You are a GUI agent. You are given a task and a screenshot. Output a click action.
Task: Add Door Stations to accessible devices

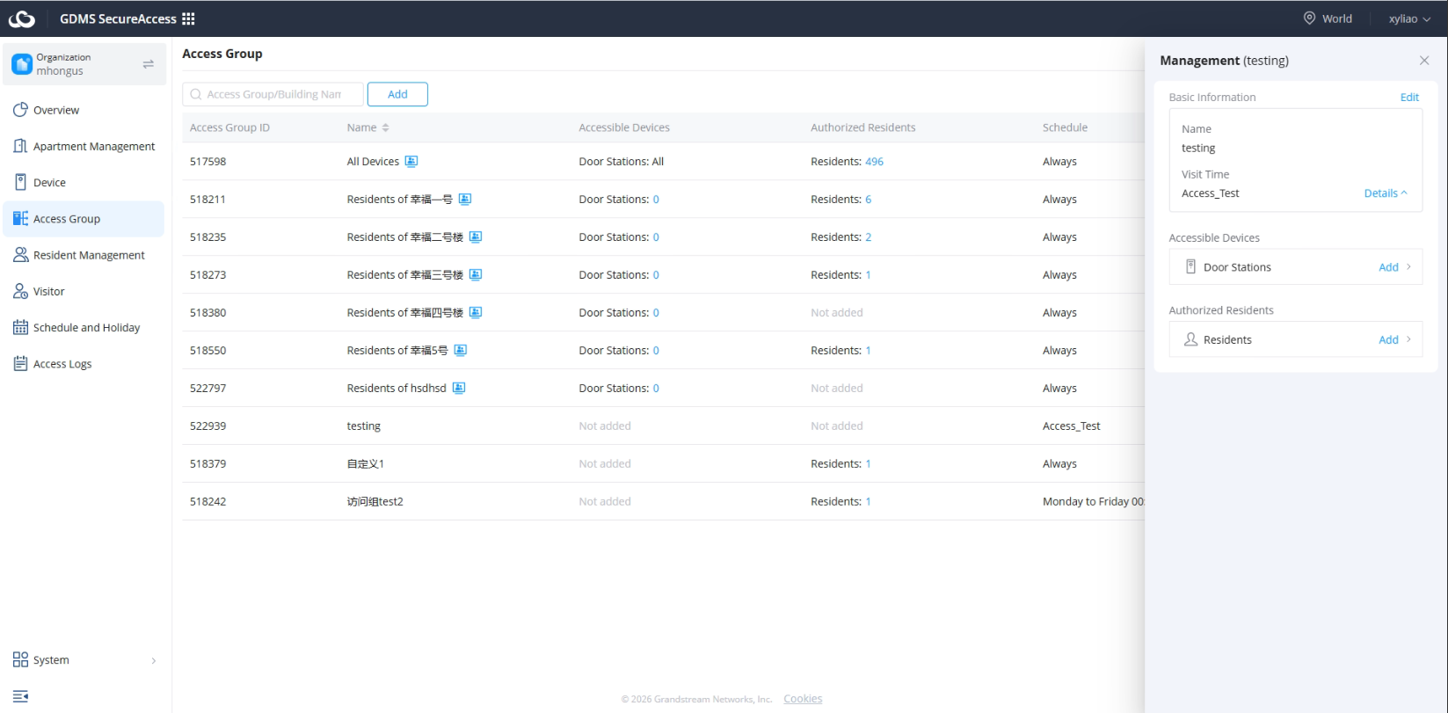point(1388,267)
